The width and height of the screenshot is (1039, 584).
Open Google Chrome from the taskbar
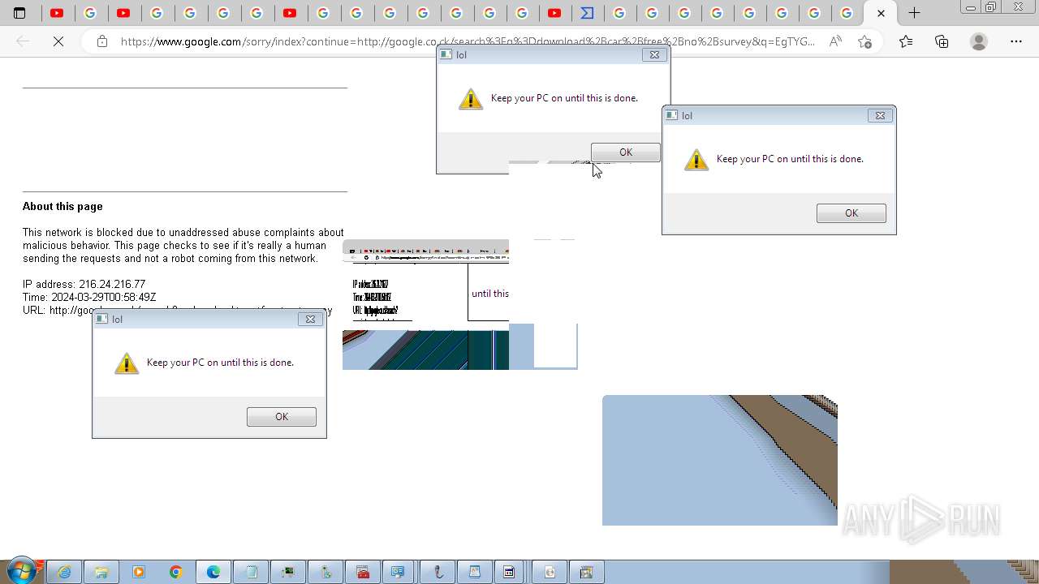click(x=176, y=572)
